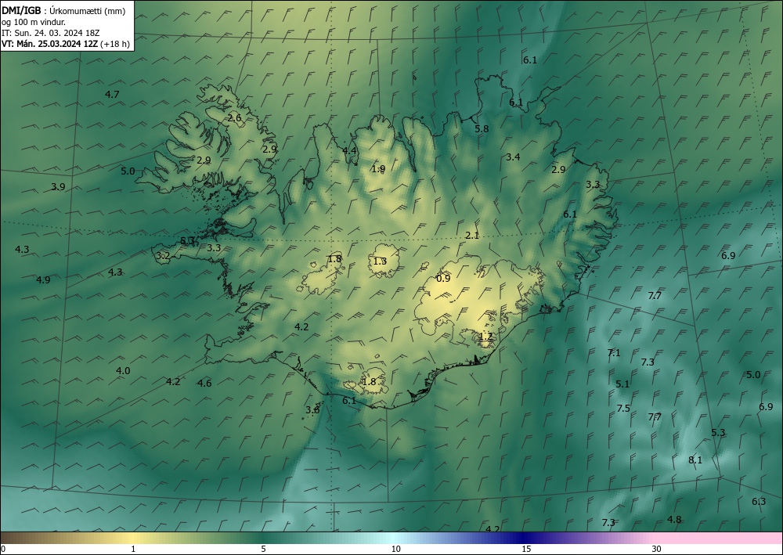783x555 pixels.
Task: Click the '7.5' value on the map
Action: (x=622, y=409)
